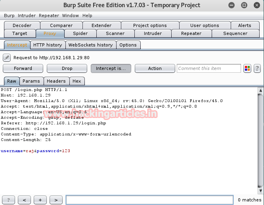Open the highlight color picker icon
The height and width of the screenshot is (205, 264).
point(247,68)
